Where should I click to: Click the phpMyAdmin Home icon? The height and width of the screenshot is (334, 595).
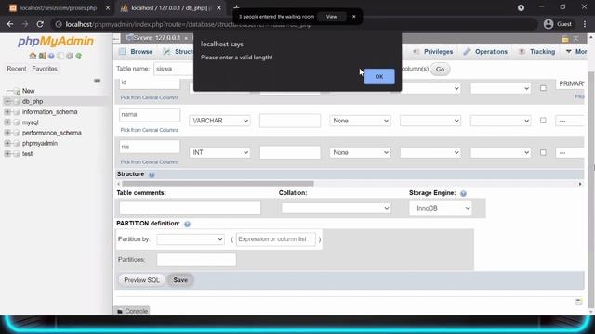(33, 56)
